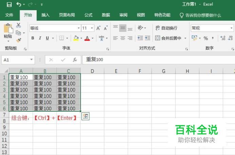Center text horizontally
The width and height of the screenshot is (235, 155).
pos(123,38)
